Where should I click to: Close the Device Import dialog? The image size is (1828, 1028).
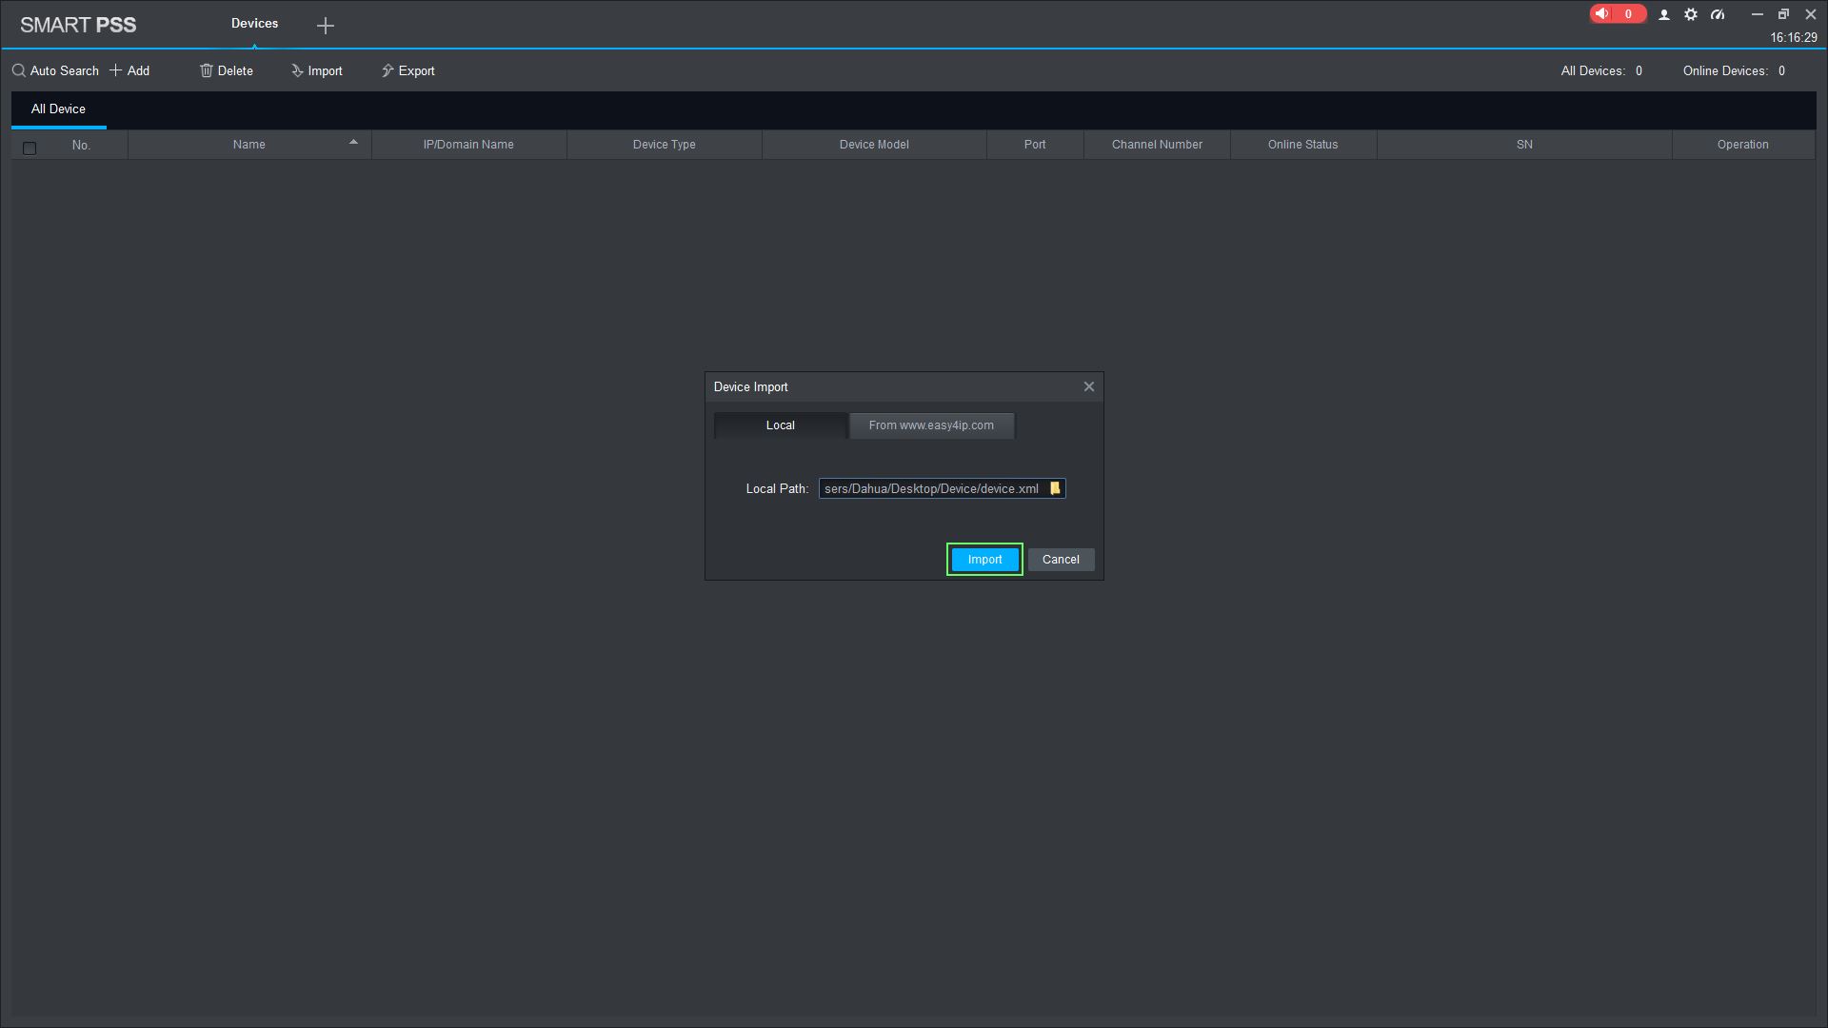pos(1089,386)
